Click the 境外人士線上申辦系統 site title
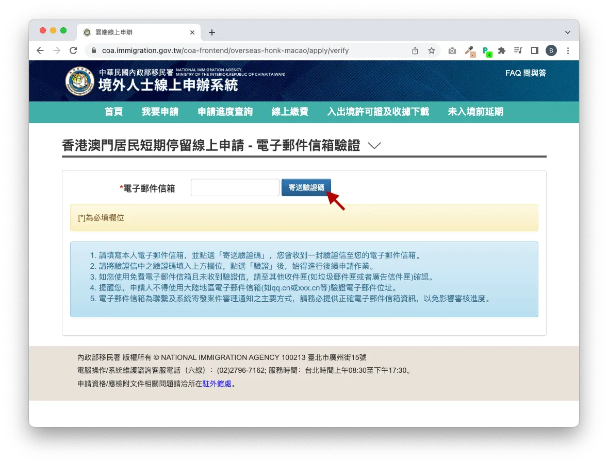This screenshot has width=608, height=465. tap(168, 85)
